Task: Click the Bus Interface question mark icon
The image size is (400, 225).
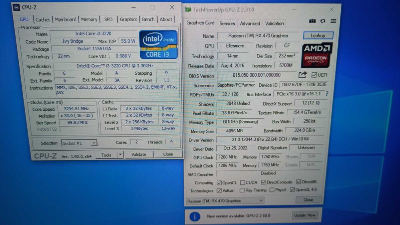Action: click(327, 94)
